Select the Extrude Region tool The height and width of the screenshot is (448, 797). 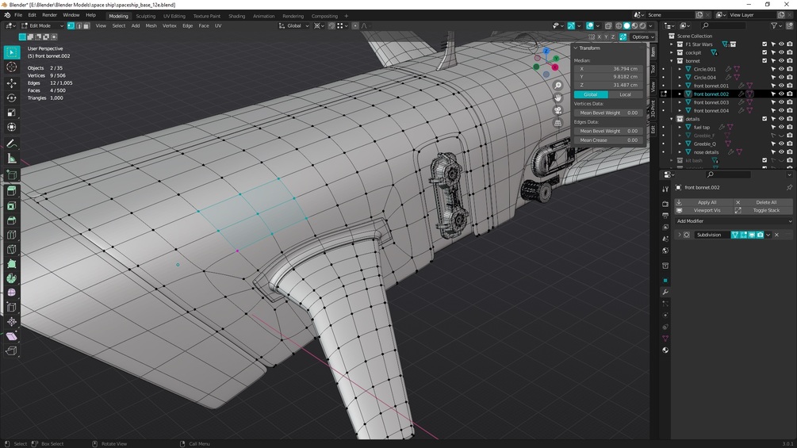(12, 190)
